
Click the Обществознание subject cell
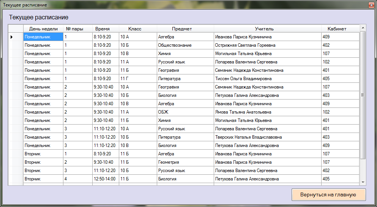pyautogui.click(x=185, y=45)
